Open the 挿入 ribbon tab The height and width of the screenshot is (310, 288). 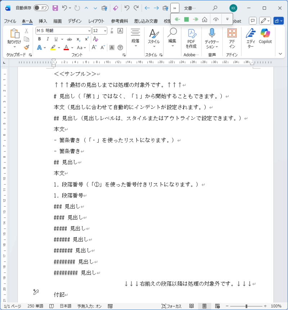coord(43,21)
